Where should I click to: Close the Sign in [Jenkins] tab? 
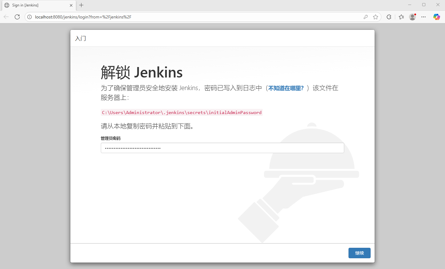coord(71,5)
